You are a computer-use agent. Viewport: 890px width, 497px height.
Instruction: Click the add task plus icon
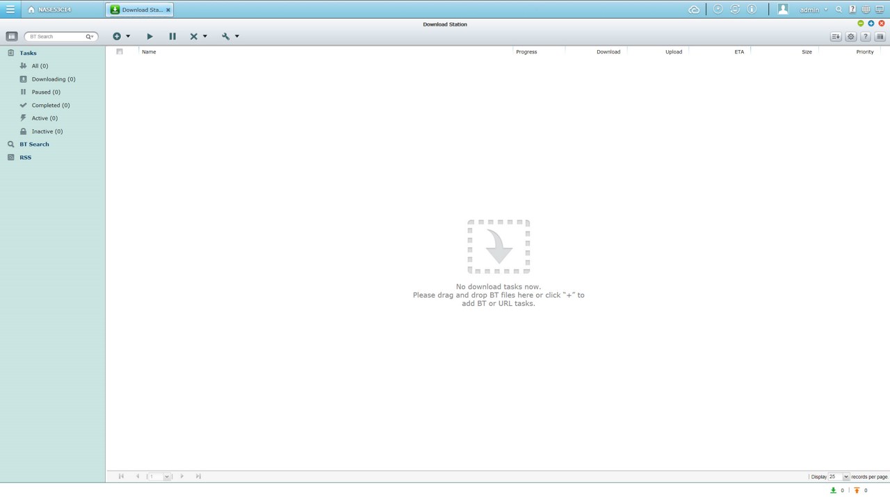click(x=117, y=36)
